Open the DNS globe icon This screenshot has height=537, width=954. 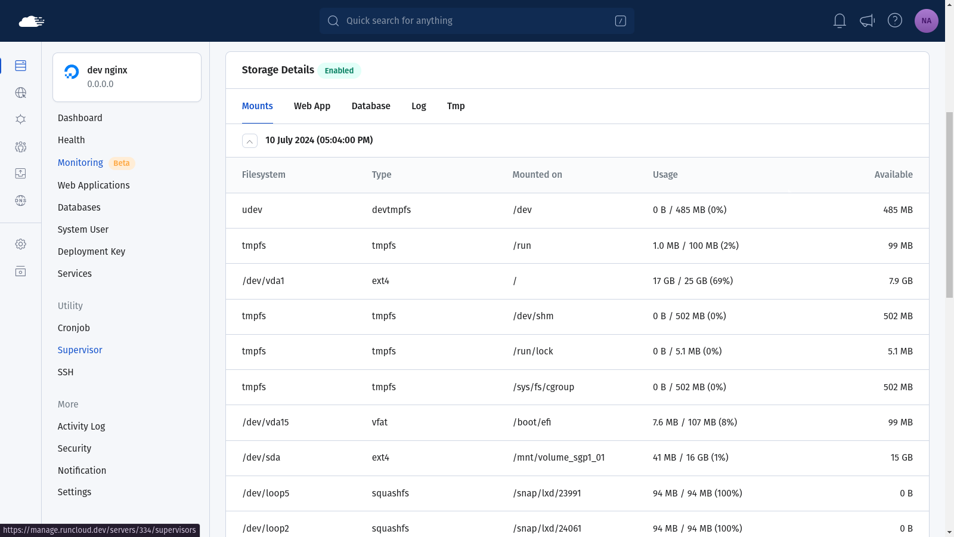pyautogui.click(x=20, y=200)
